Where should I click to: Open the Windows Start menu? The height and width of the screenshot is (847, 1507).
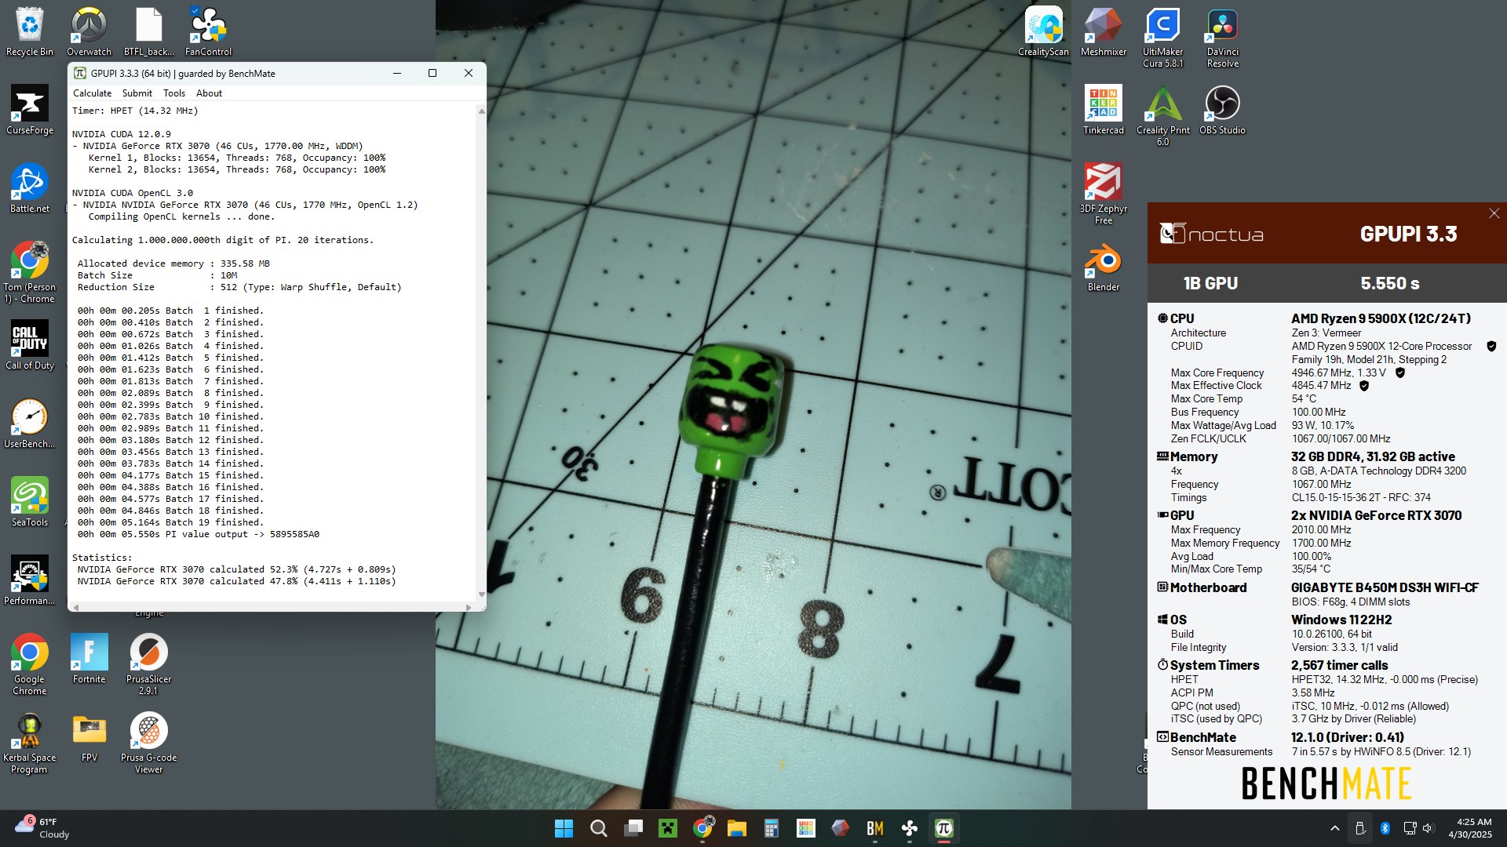pyautogui.click(x=564, y=828)
